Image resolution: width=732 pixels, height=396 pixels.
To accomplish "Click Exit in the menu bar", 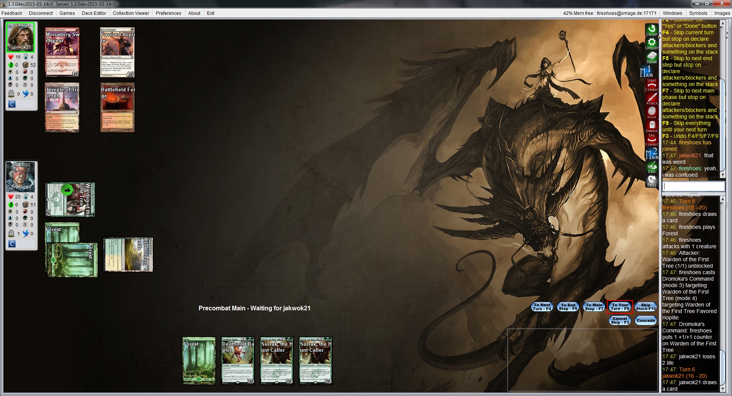I will coord(210,13).
